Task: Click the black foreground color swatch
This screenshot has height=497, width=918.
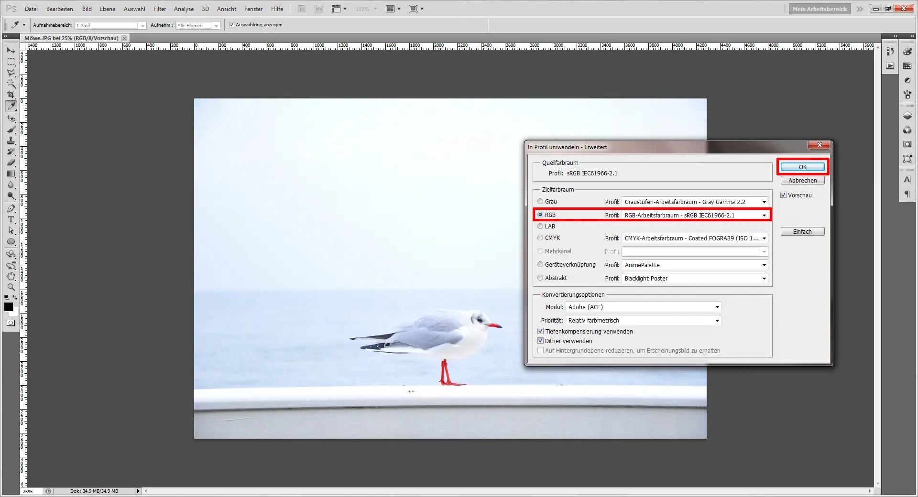Action: 8,307
